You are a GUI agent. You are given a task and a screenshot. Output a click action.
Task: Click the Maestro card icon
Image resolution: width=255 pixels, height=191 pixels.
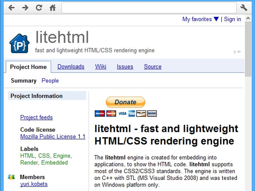coord(100,114)
